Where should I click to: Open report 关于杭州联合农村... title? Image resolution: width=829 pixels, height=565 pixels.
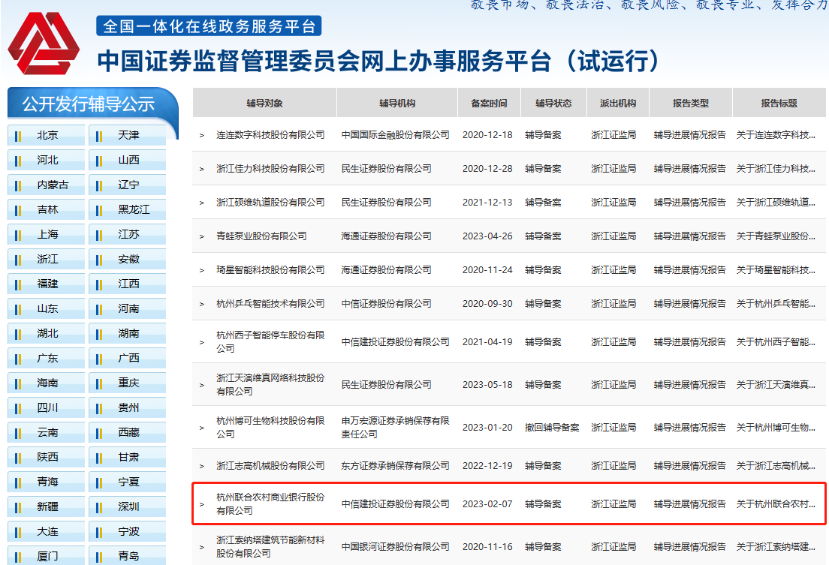point(776,504)
